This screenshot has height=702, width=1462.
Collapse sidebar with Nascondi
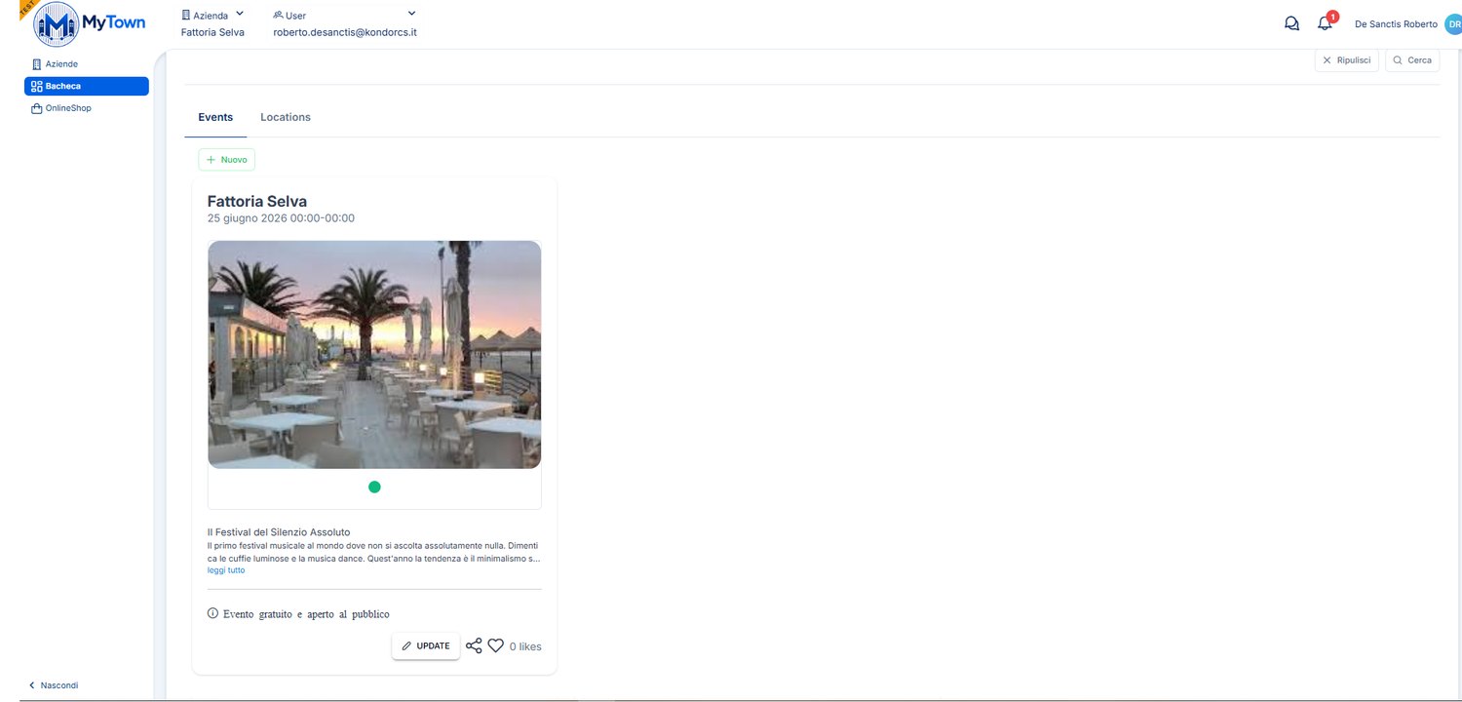pyautogui.click(x=54, y=685)
